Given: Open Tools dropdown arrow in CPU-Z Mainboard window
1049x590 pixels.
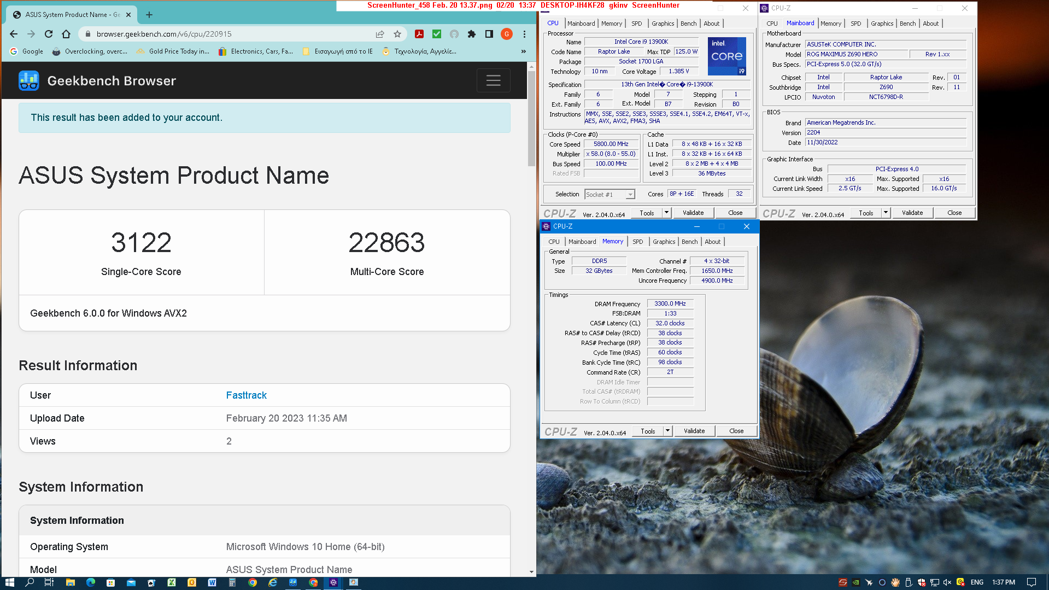Looking at the screenshot, I should pyautogui.click(x=886, y=213).
